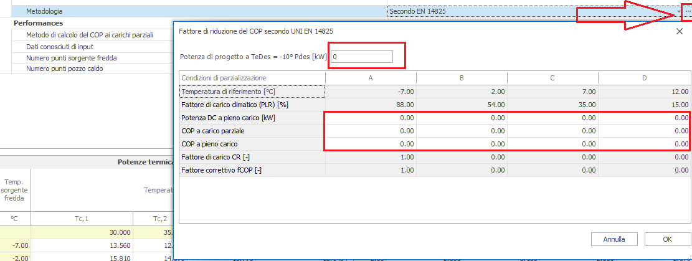
Task: Click the Potenza di progetto Pdes input field
Action: pyautogui.click(x=361, y=57)
